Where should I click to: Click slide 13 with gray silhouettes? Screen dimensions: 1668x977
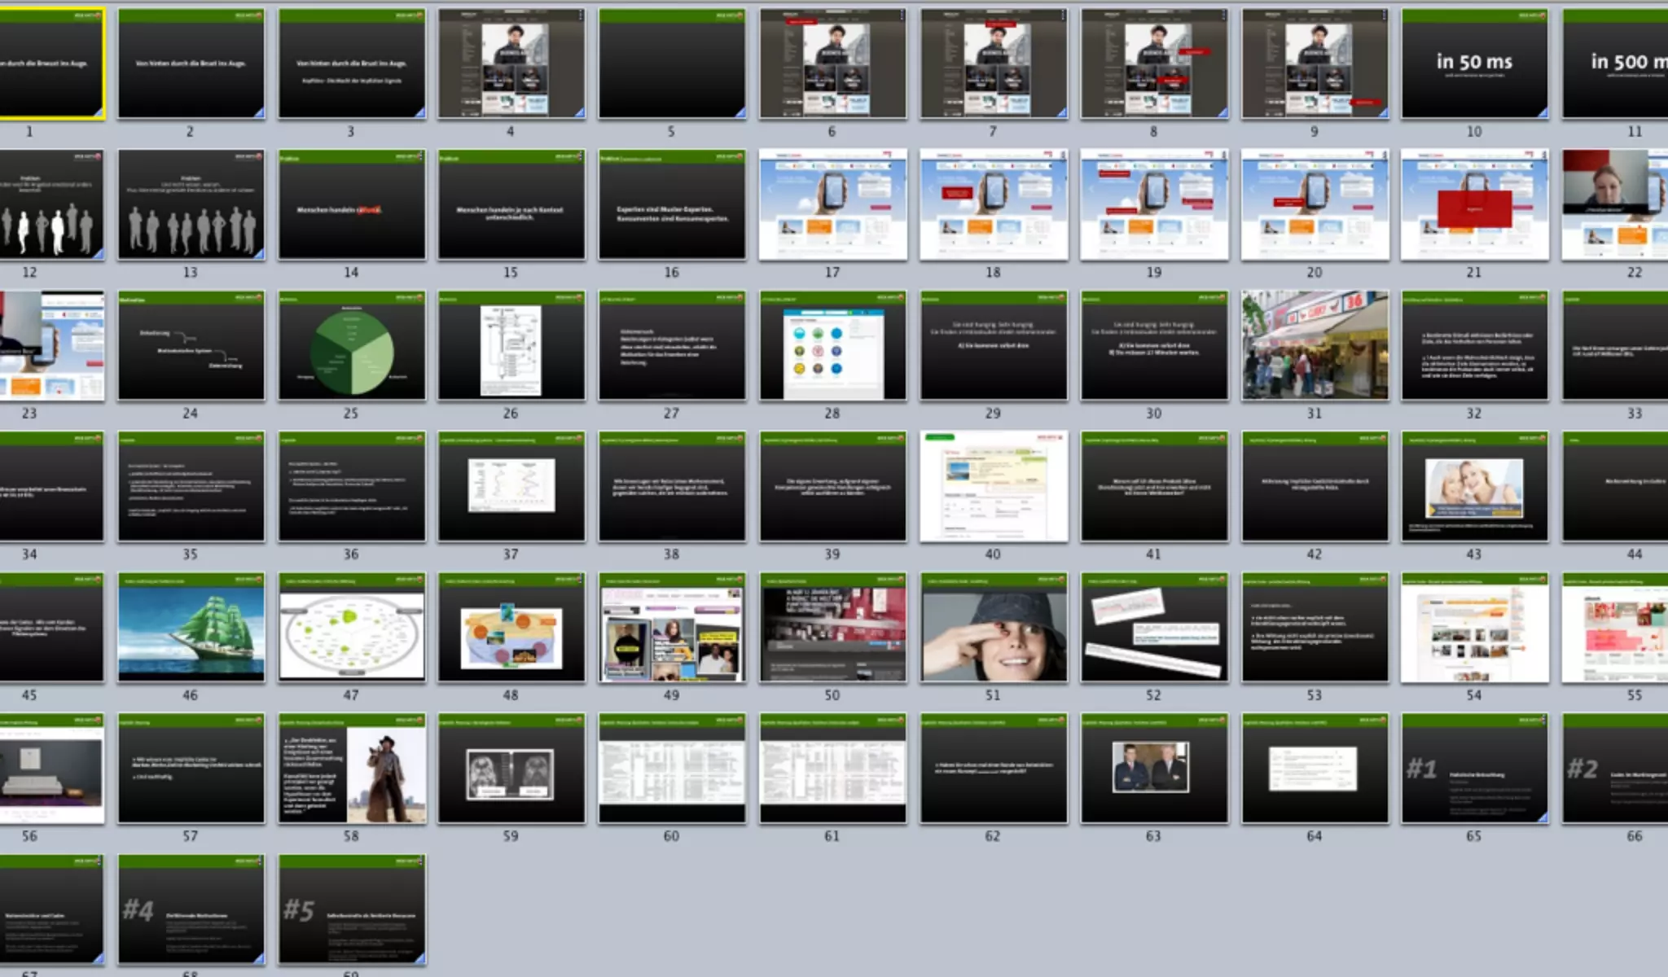tap(191, 204)
